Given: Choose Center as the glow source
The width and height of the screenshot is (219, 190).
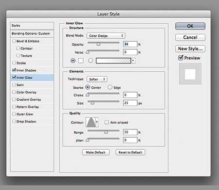Looking at the screenshot, I should tap(88, 87).
